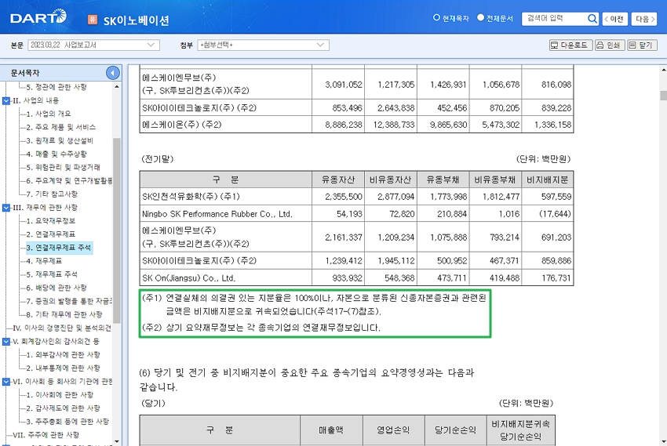Image resolution: width=667 pixels, height=446 pixels.
Task: Open 1. 외부감사에 관한 사항
Action: 63,354
